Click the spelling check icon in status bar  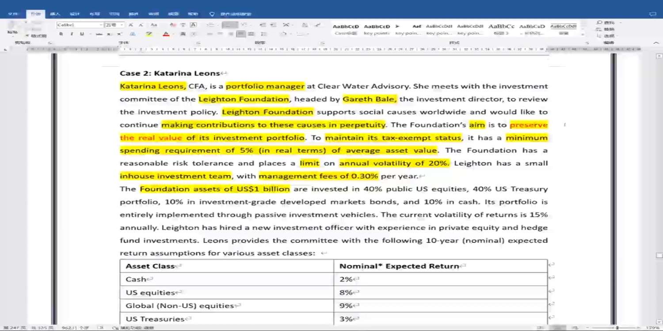(101, 328)
